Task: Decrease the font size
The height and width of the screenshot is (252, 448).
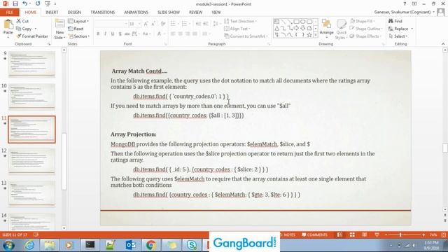Action: click(x=153, y=24)
